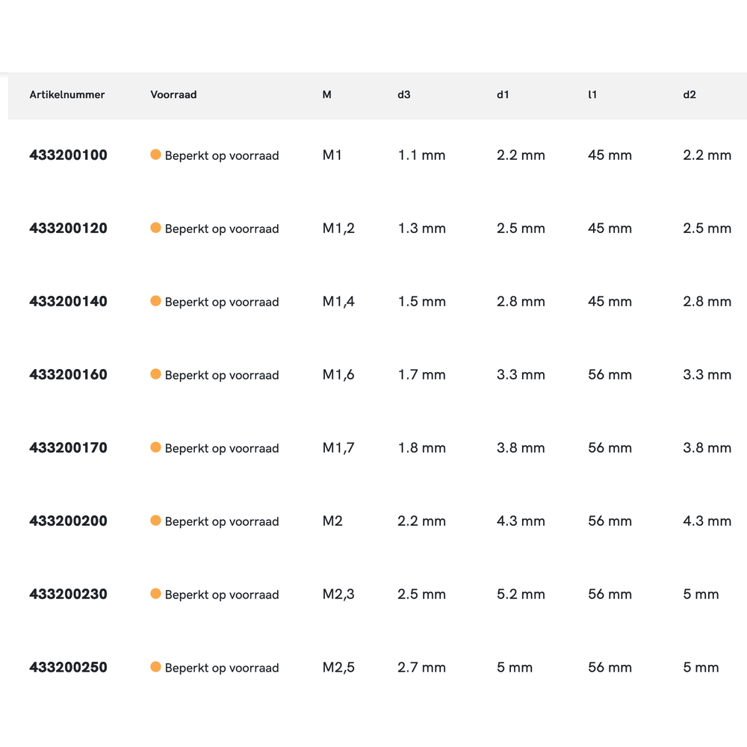Open article number 433200230
This screenshot has height=747, width=747.
click(x=68, y=595)
